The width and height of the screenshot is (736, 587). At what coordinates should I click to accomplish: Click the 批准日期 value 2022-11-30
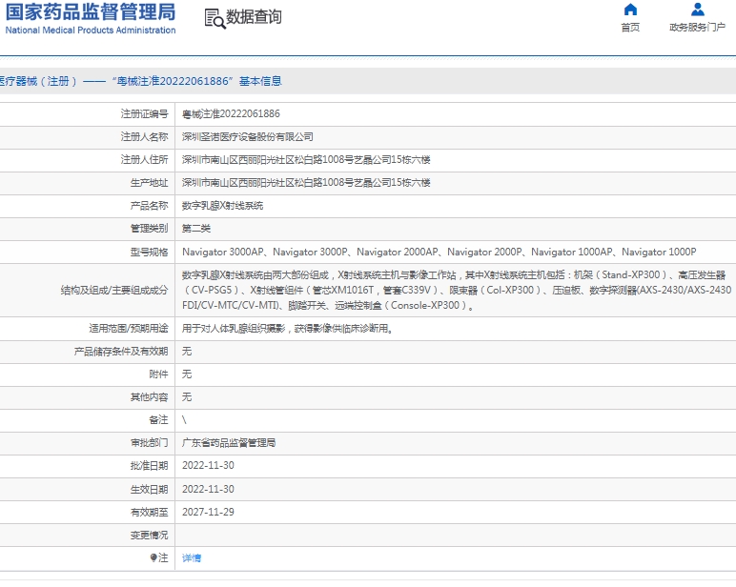[x=208, y=465]
